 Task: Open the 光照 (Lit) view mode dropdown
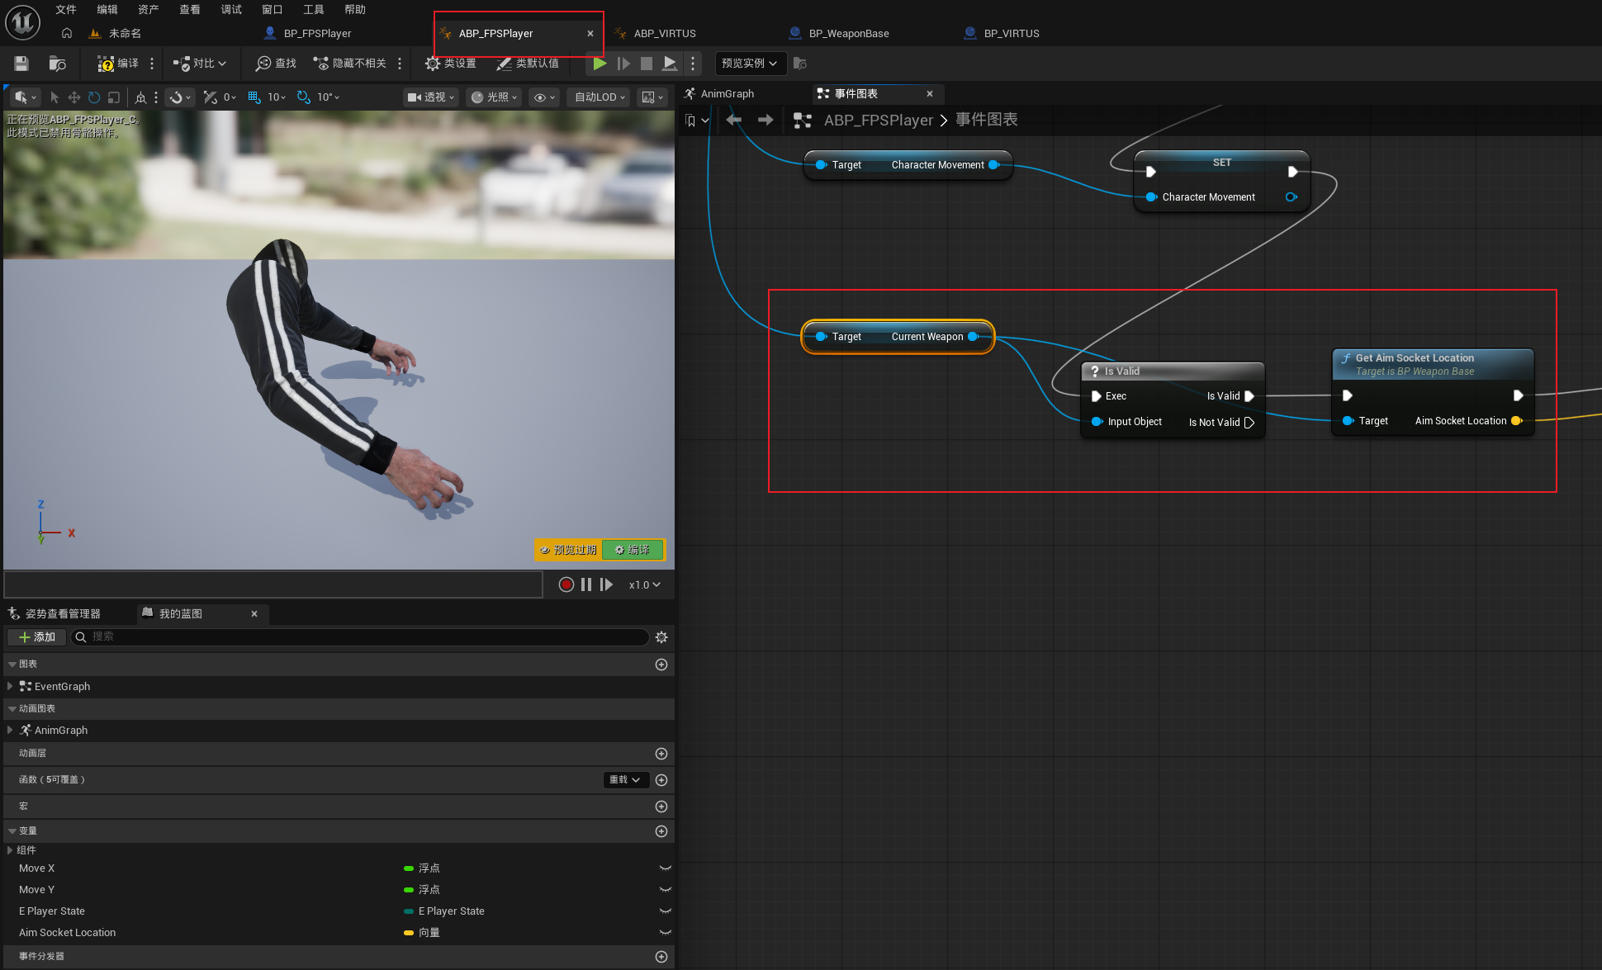coord(494,97)
